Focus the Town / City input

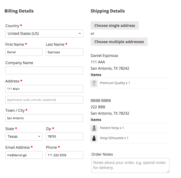click(x=44, y=118)
